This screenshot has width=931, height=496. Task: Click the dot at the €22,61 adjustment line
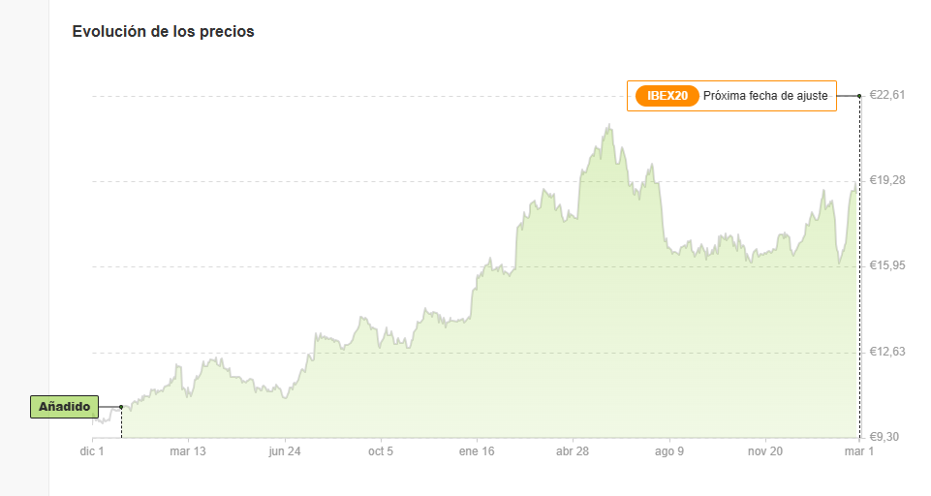pyautogui.click(x=859, y=96)
